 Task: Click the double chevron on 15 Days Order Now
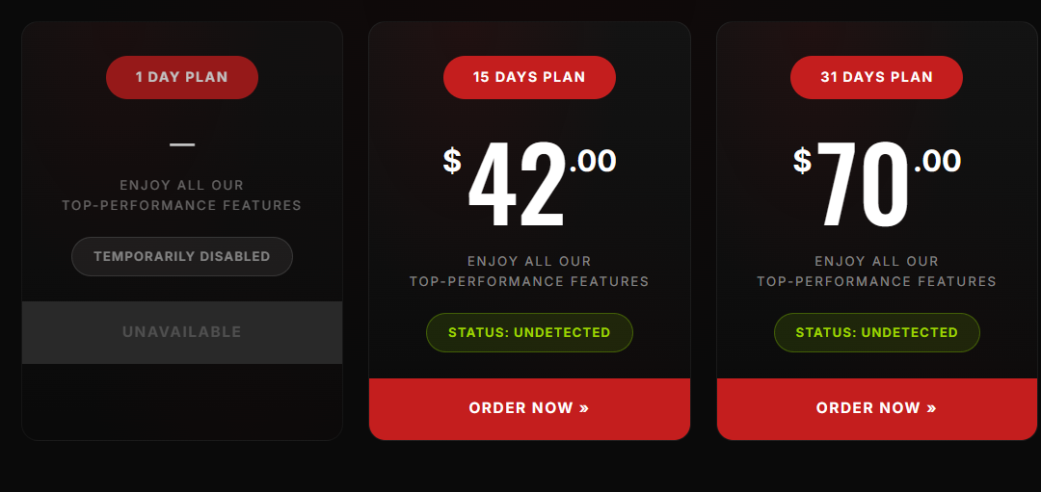584,408
